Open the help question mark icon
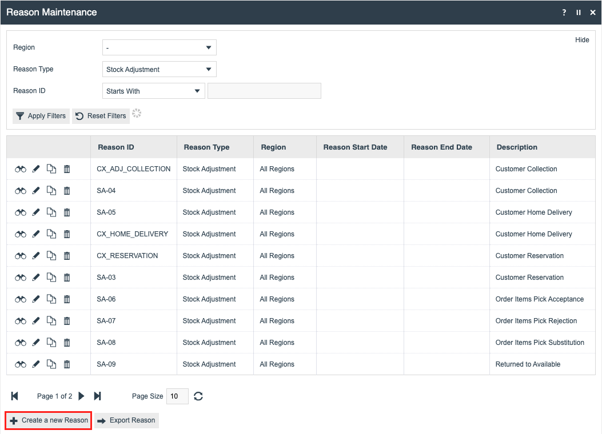 tap(564, 13)
